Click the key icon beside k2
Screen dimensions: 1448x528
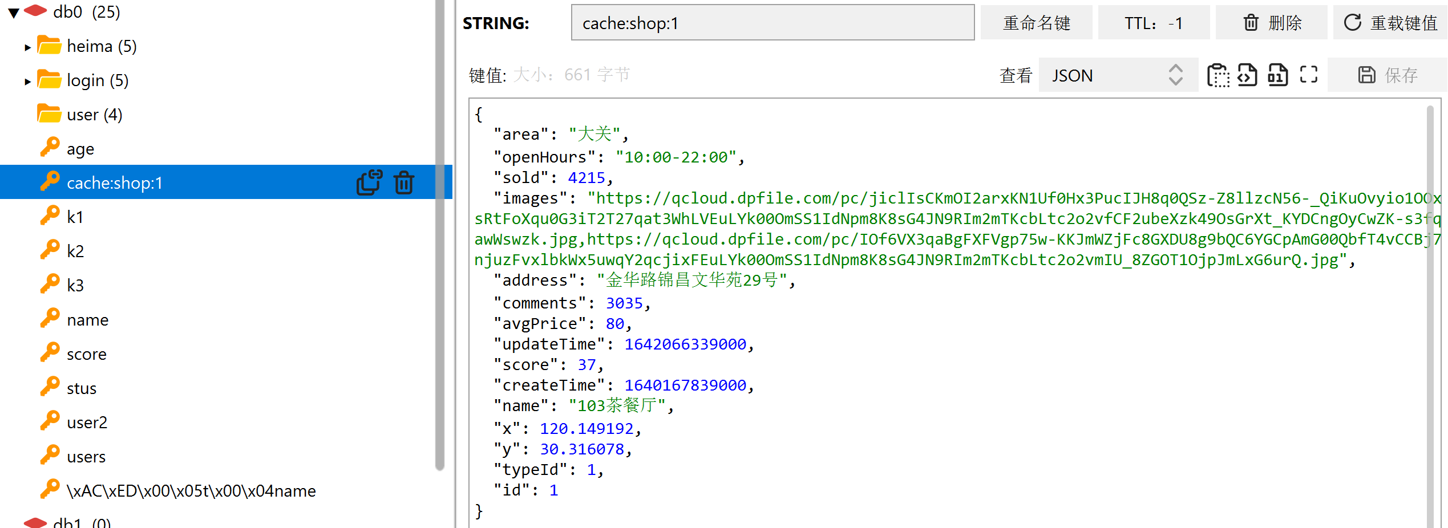[50, 250]
